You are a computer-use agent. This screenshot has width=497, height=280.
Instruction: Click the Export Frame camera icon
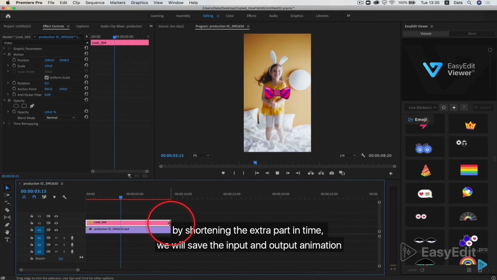click(332, 173)
